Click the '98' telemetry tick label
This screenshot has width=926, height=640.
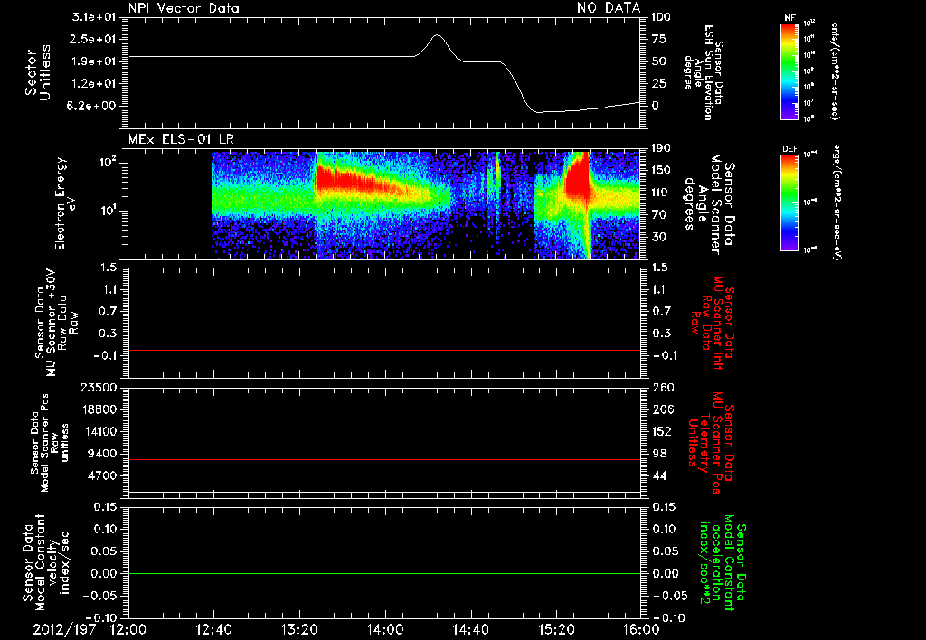(659, 454)
